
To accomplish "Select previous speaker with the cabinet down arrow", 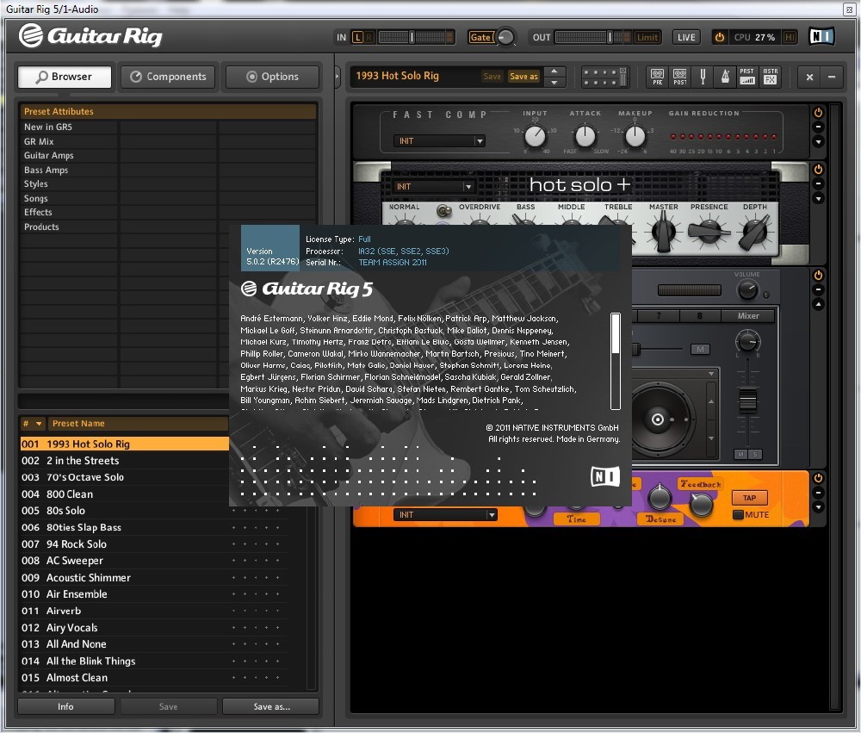I will 711,438.
